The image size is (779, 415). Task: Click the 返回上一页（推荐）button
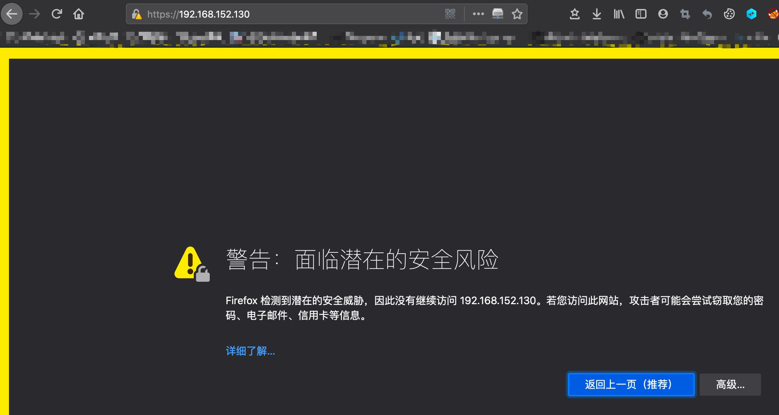click(x=631, y=384)
